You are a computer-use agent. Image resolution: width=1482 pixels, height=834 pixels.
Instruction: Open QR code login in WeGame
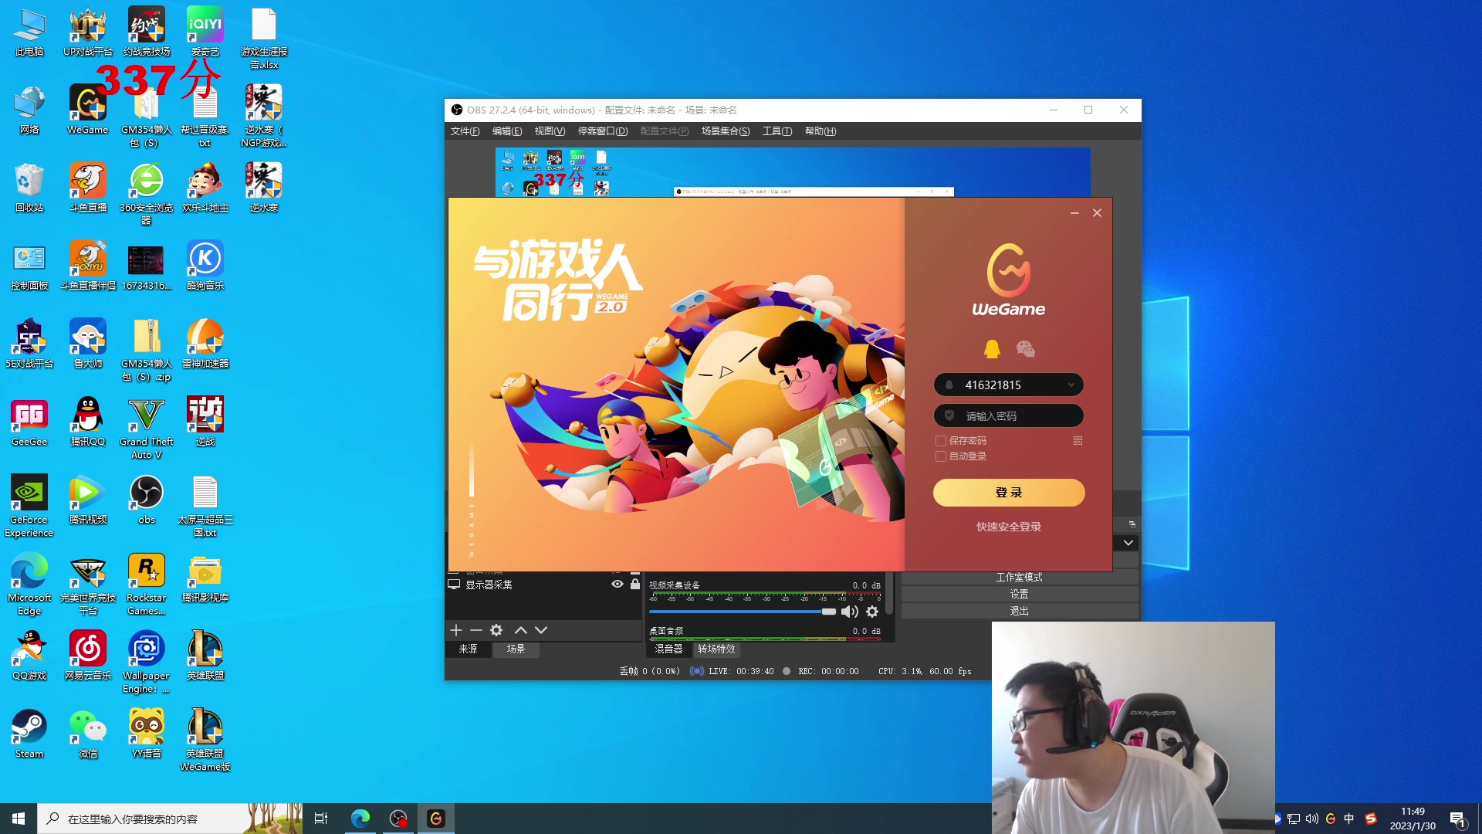coord(1078,441)
